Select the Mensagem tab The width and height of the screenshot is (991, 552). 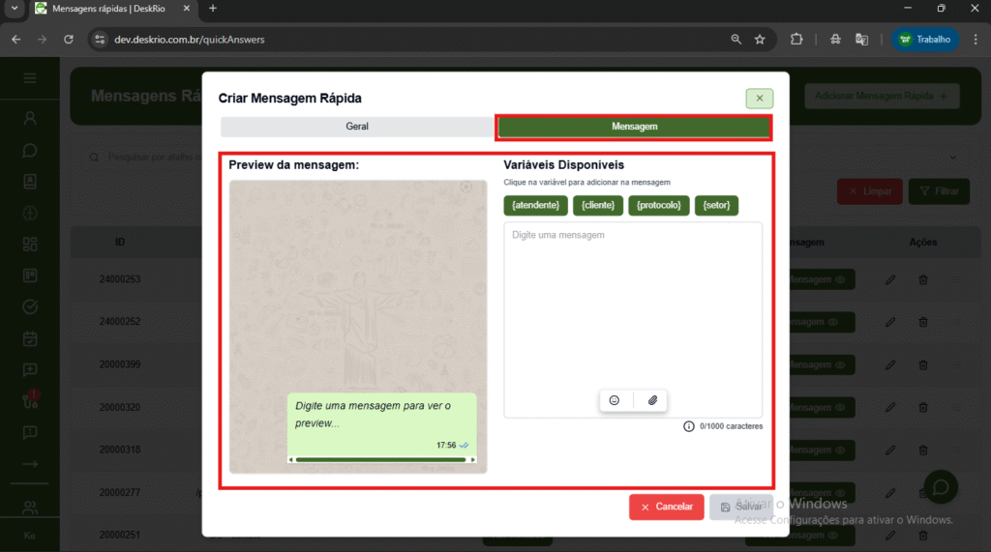[634, 127]
